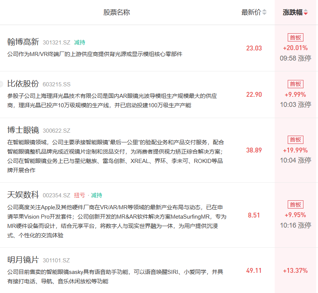
Task: Click change value +13.37%
Action: coord(295,271)
